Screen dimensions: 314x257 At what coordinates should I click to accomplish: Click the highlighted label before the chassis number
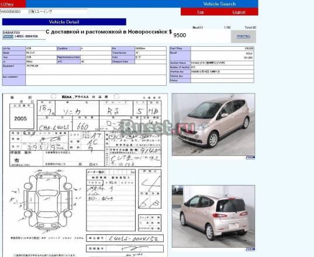[x=8, y=36]
